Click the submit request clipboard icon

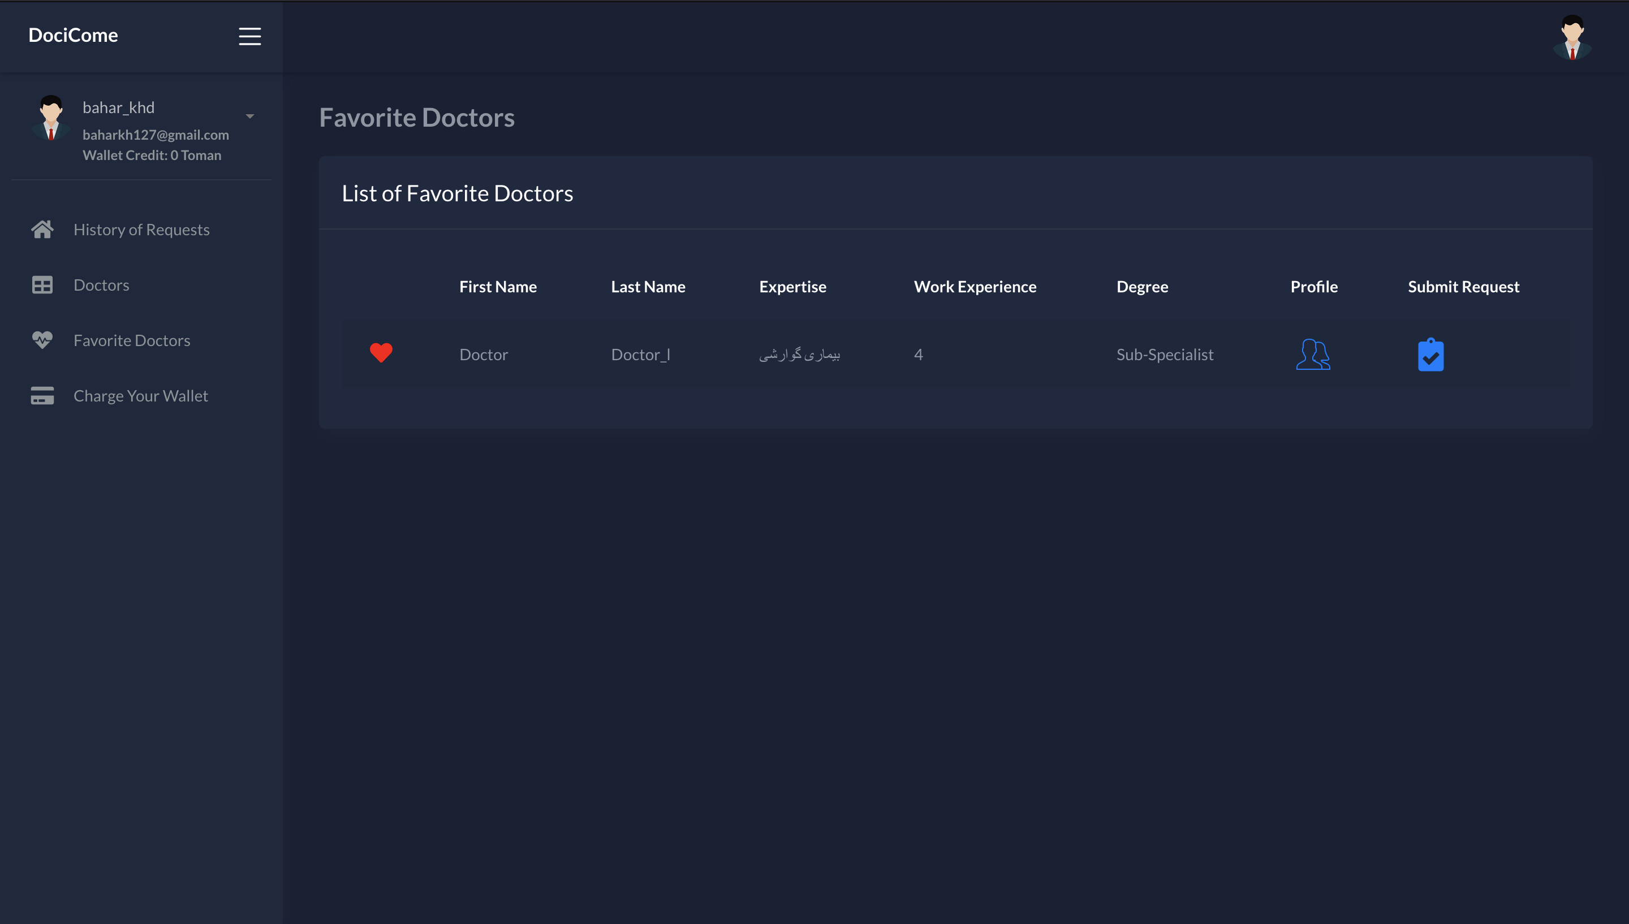[x=1430, y=355]
